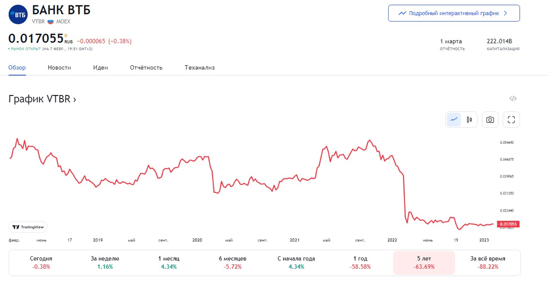Click the red current price label on chart
This screenshot has height=289, width=548.
pyautogui.click(x=508, y=224)
